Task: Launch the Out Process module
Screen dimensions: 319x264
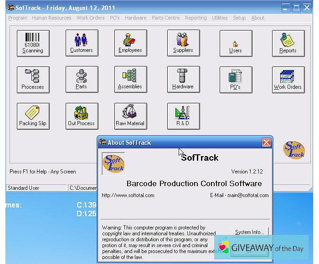Action: [x=82, y=116]
